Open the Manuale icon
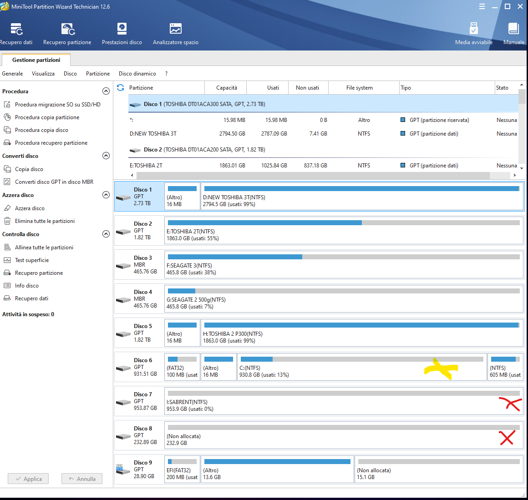The image size is (528, 500). [513, 34]
